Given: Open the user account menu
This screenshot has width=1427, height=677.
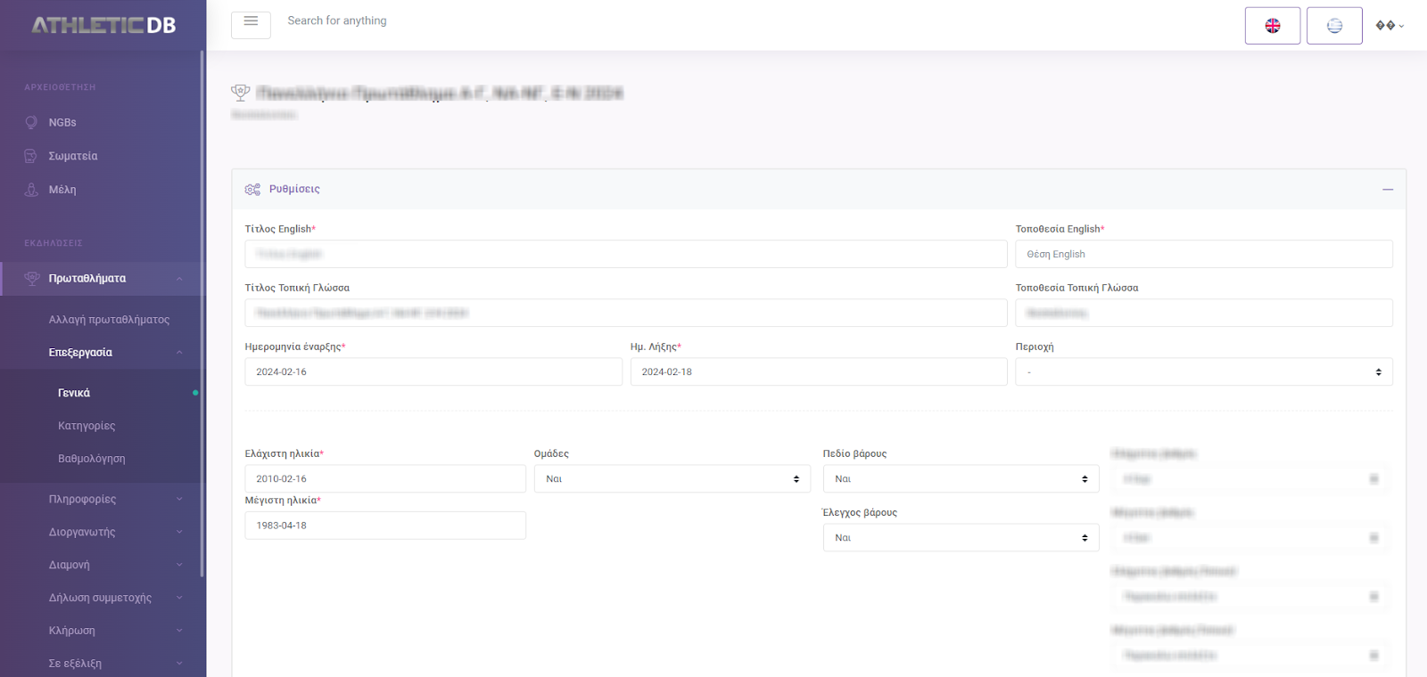Looking at the screenshot, I should [1390, 26].
